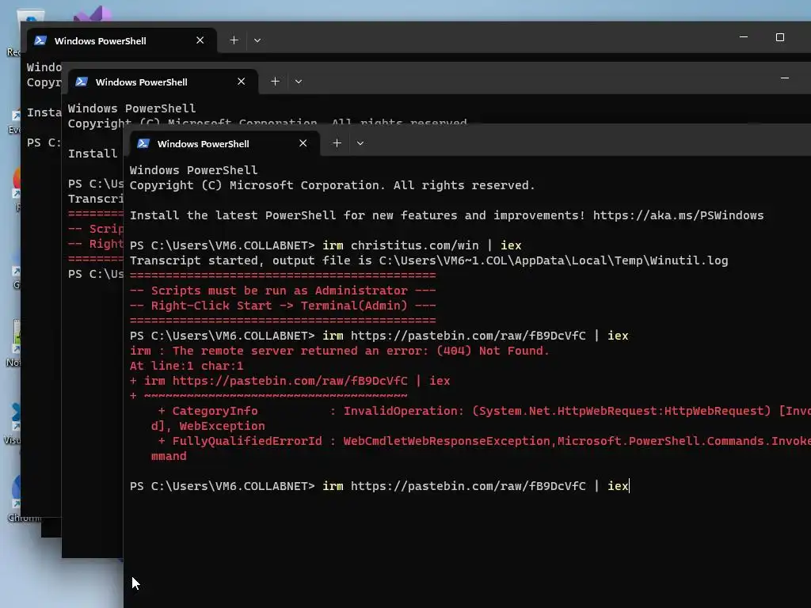Click PowerShell icon on front window tab
The height and width of the screenshot is (608, 811).
(143, 143)
